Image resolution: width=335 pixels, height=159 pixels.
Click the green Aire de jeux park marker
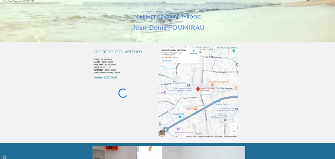[234, 51]
